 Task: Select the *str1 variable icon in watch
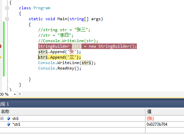point(9,124)
